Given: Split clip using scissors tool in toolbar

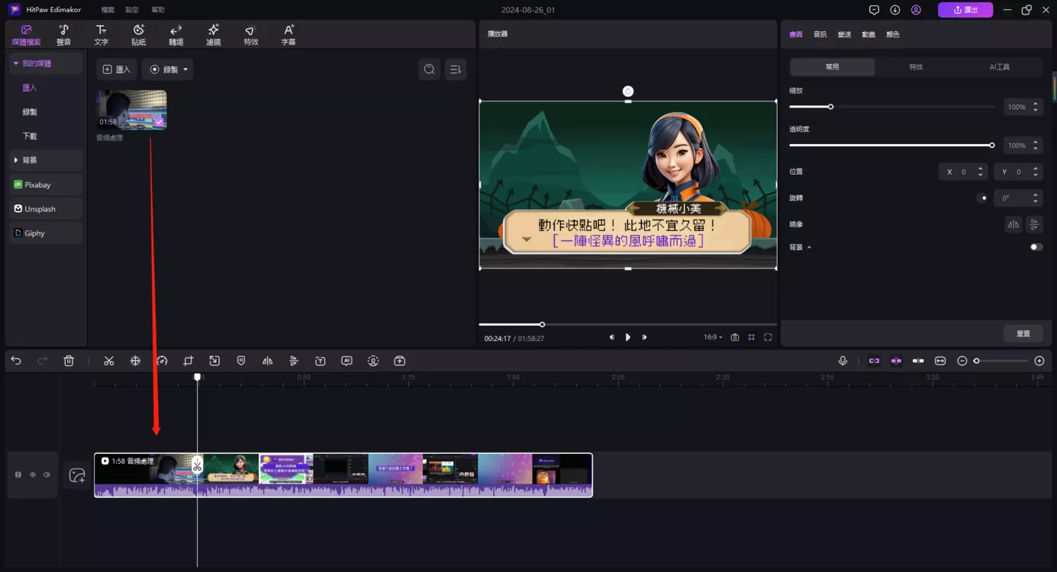Looking at the screenshot, I should point(109,361).
